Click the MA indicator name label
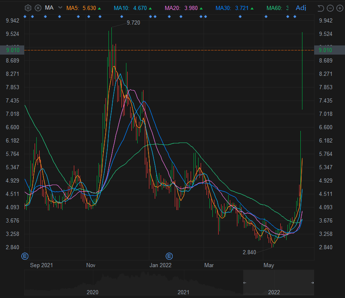 coord(49,8)
